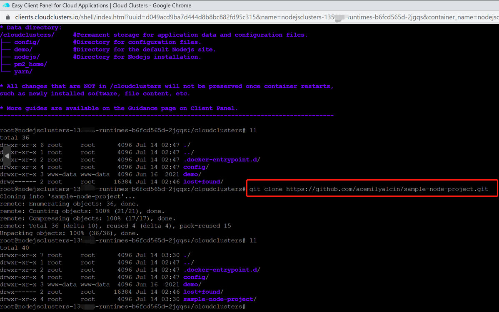Expand the /cloudclusters/ root of the data directory tree
Image resolution: width=499 pixels, height=312 pixels.
[26, 35]
